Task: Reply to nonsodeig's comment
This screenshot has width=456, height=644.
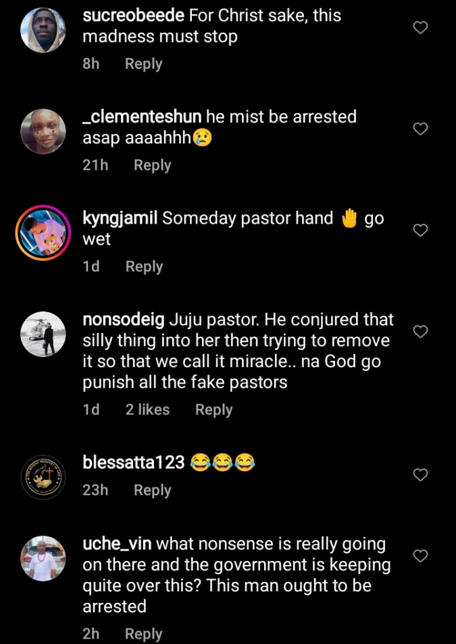Action: click(213, 410)
